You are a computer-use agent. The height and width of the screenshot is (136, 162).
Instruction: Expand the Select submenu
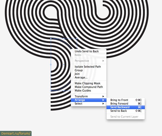[x=89, y=103]
